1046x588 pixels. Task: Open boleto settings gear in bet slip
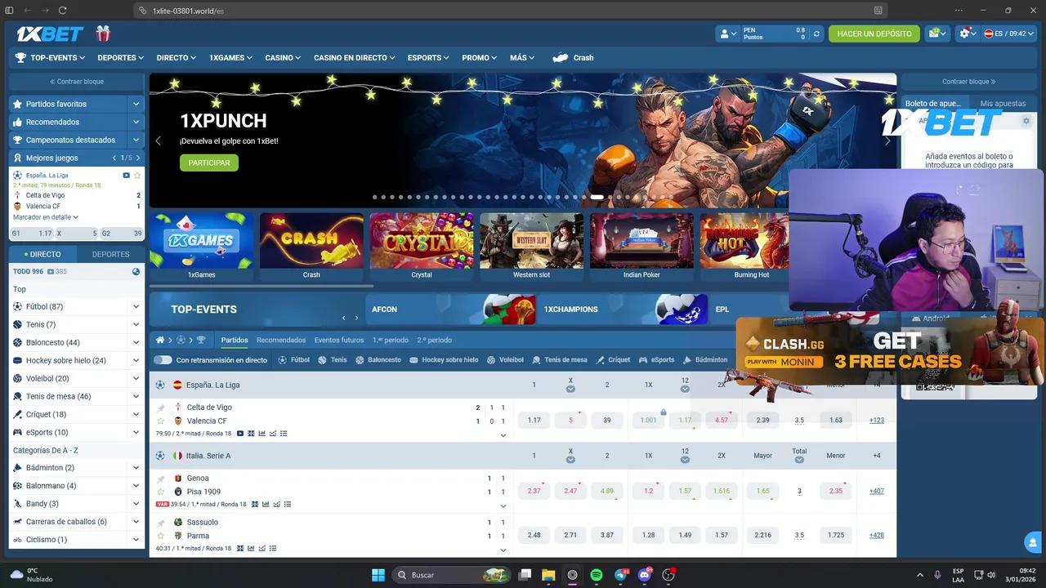coord(1026,121)
